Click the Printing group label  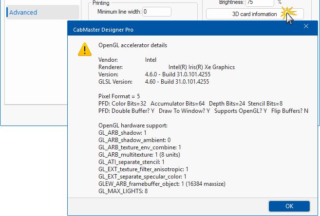pyautogui.click(x=101, y=3)
